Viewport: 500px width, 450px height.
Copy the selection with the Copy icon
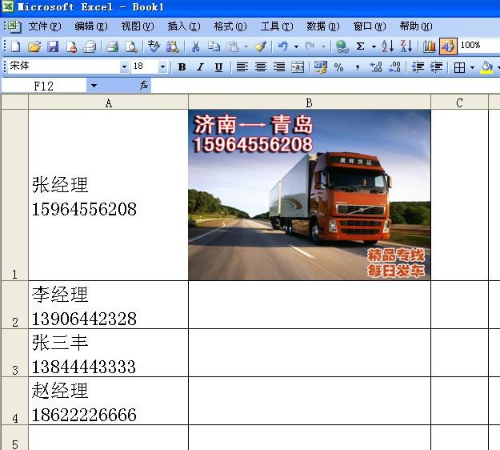214,47
